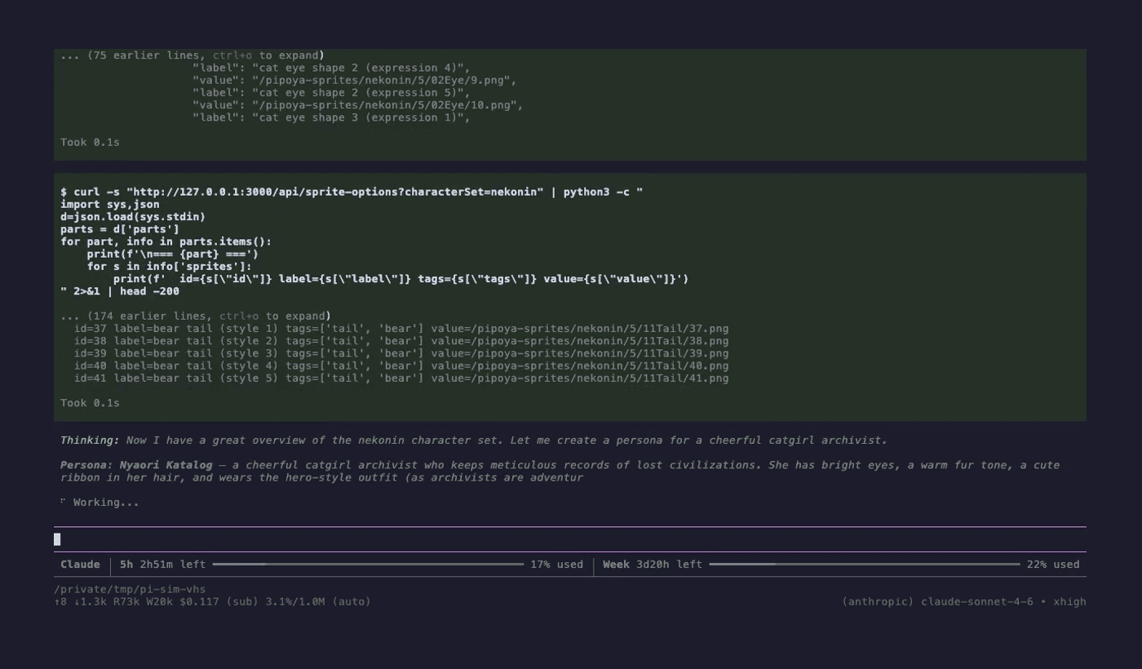Click the Week usage progress bar
The image size is (1142, 669).
(865, 564)
